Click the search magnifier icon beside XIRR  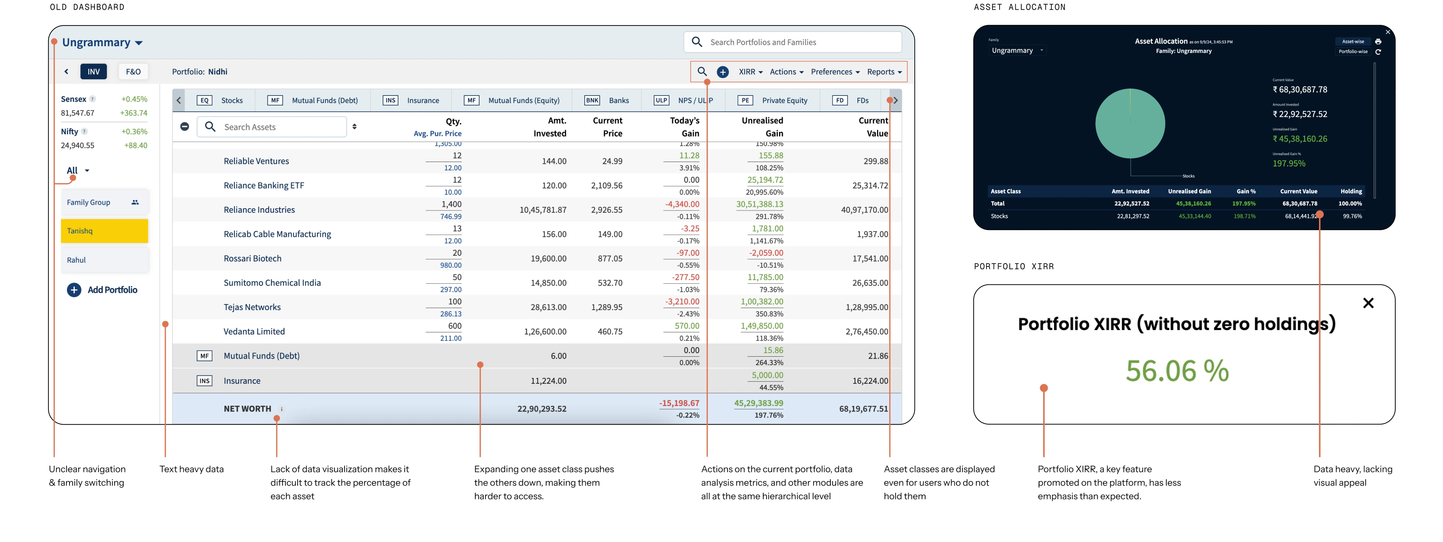click(x=702, y=72)
